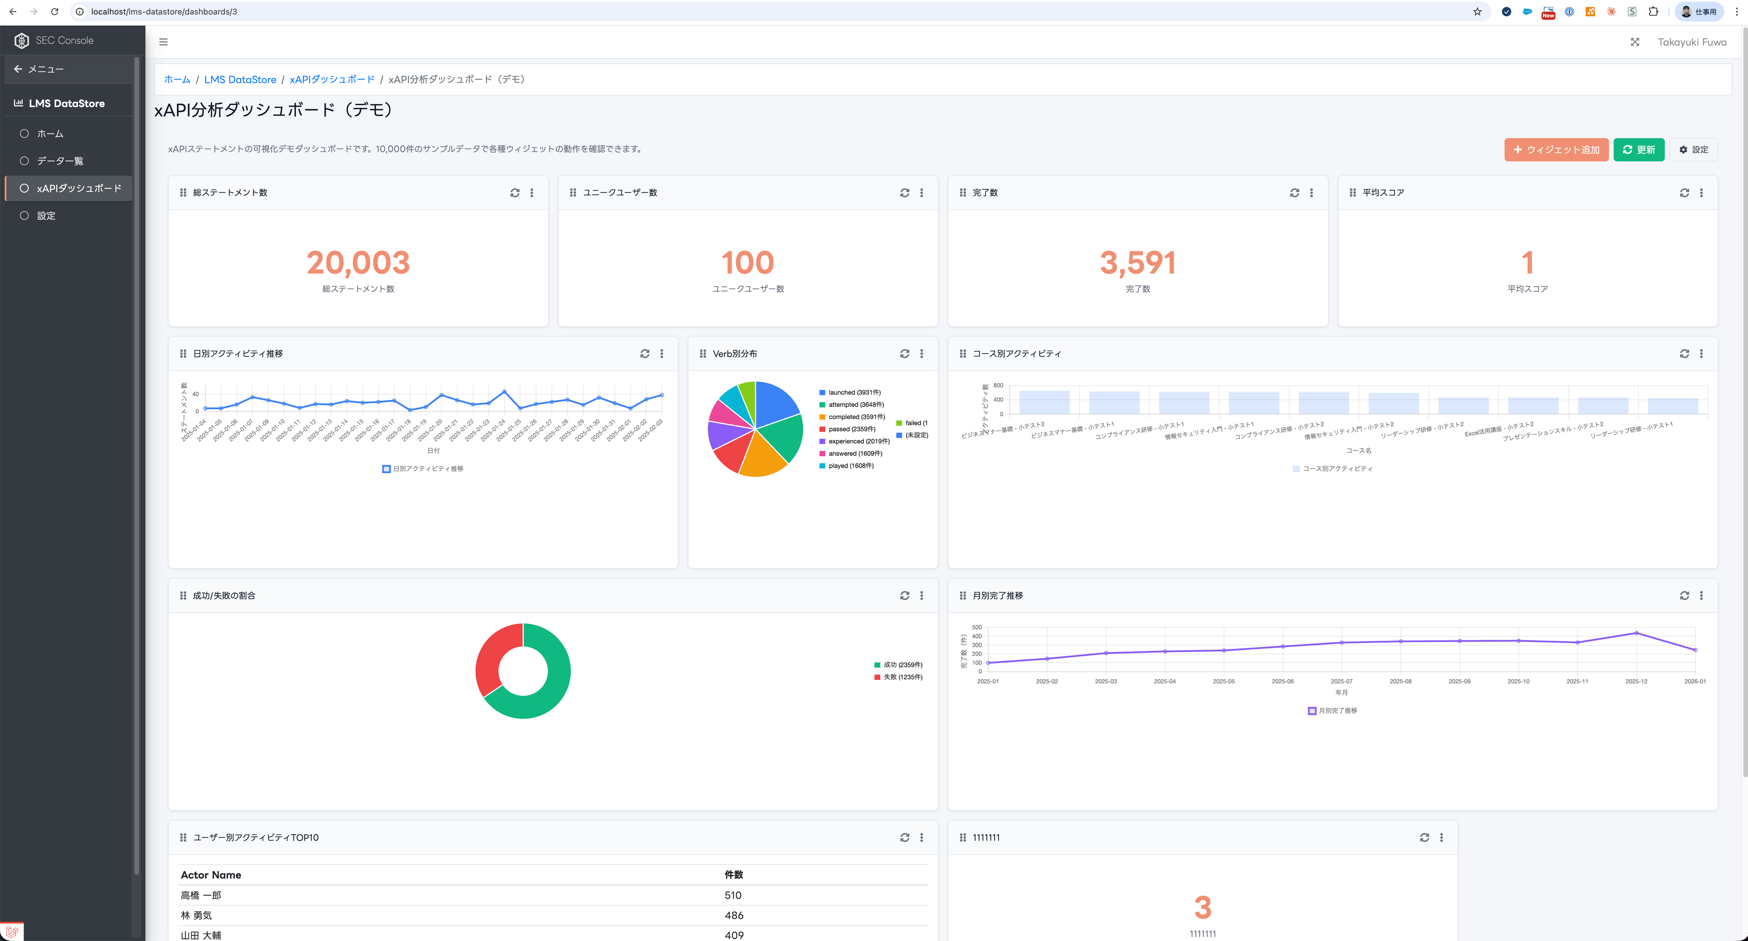Open kebab menu on 成功/失敗の割合 widget
This screenshot has width=1748, height=941.
pos(922,596)
